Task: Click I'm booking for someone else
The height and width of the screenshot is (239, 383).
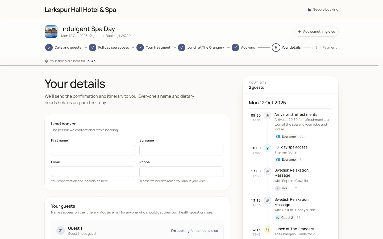Action: pyautogui.click(x=194, y=231)
